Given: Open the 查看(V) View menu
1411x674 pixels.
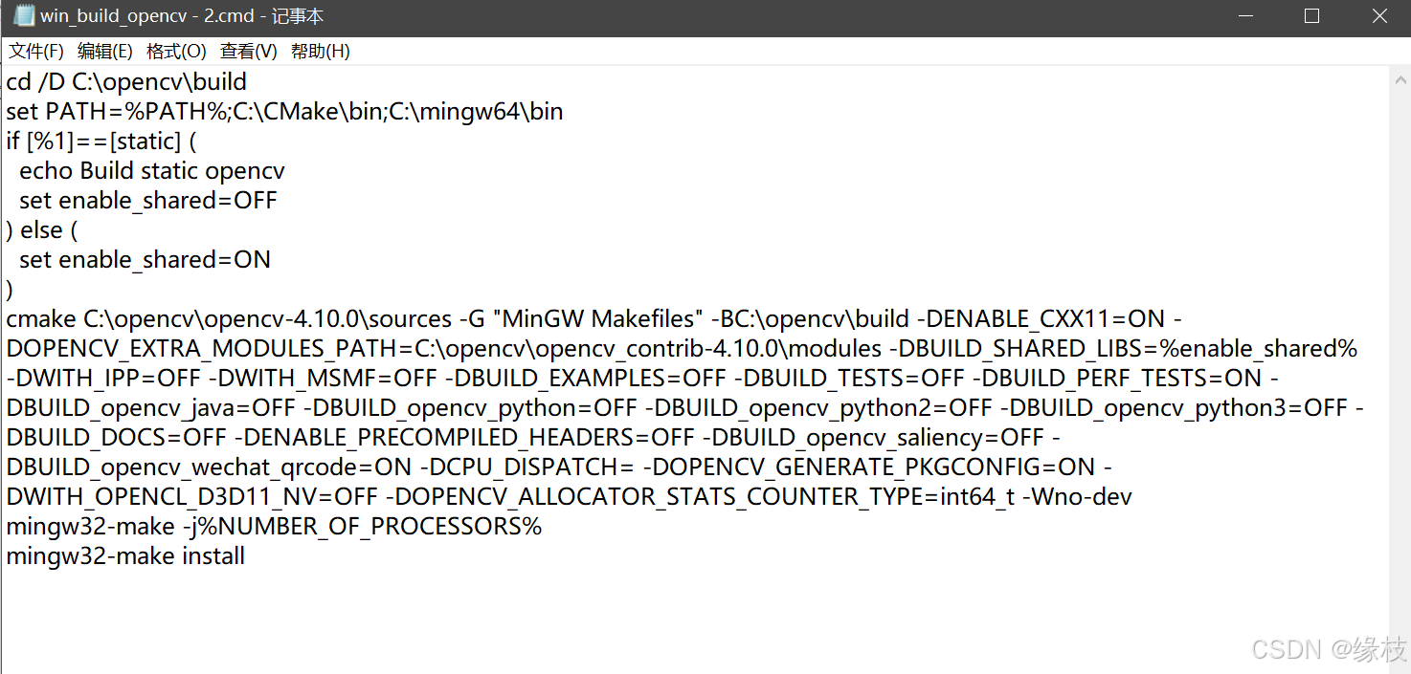Looking at the screenshot, I should (x=248, y=51).
